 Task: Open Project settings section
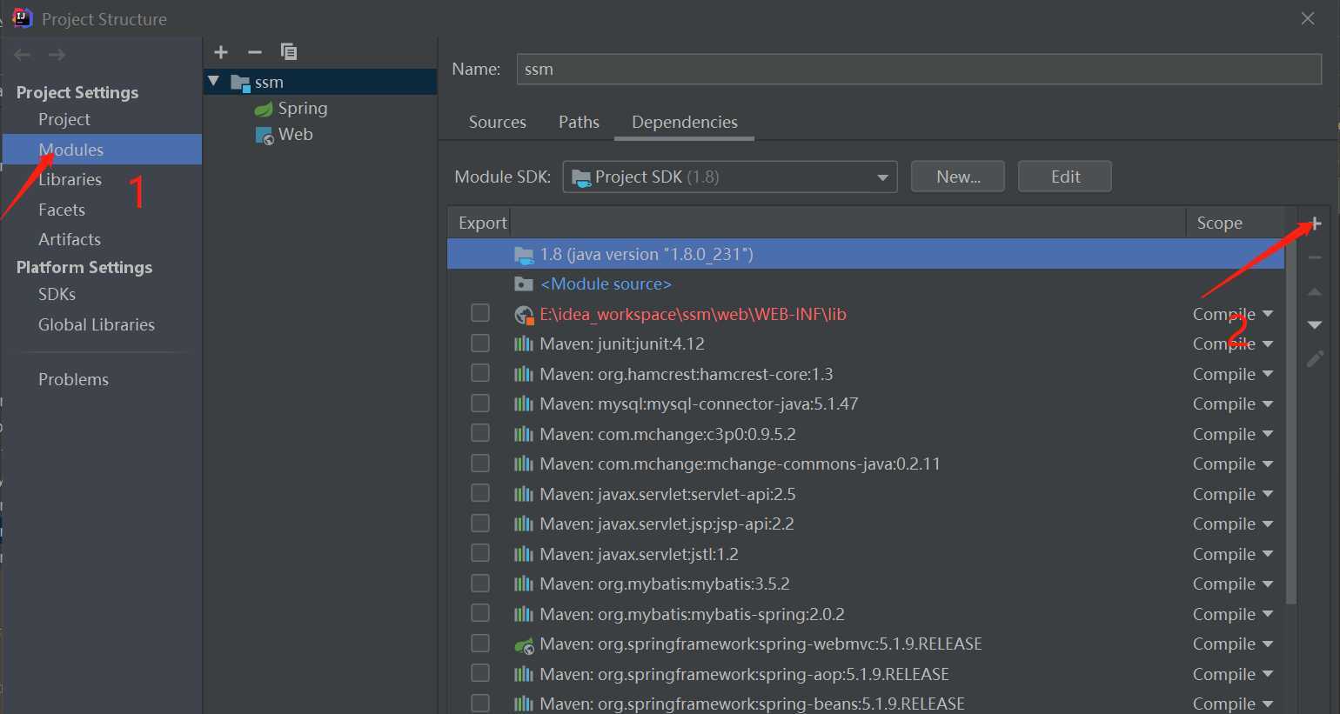(64, 120)
